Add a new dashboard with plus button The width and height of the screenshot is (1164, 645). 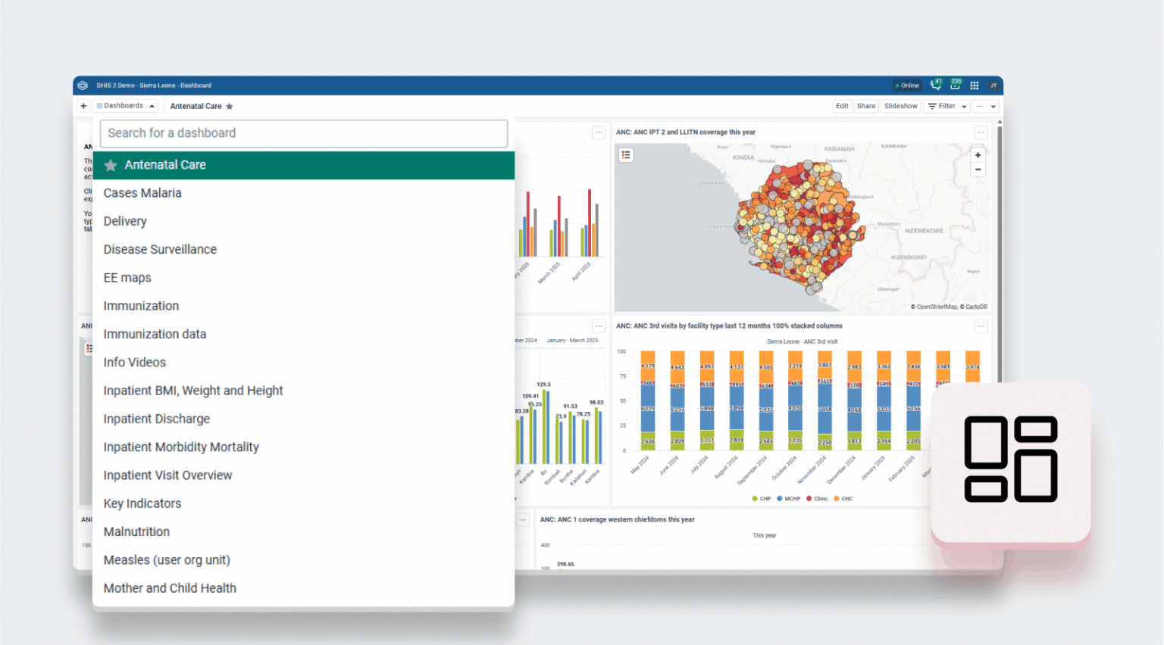(x=83, y=106)
